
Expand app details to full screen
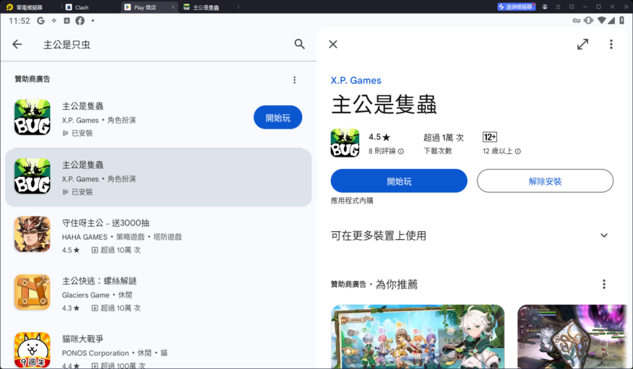[x=582, y=44]
